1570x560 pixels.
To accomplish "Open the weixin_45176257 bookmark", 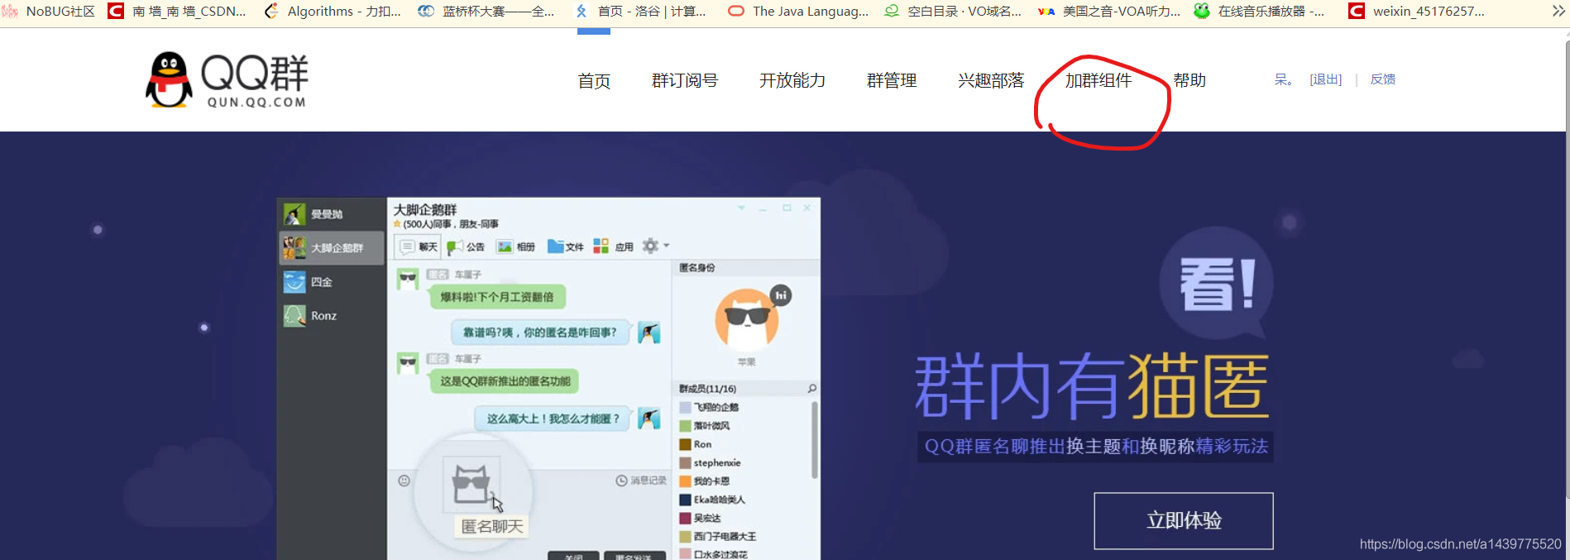I will pyautogui.click(x=1417, y=12).
